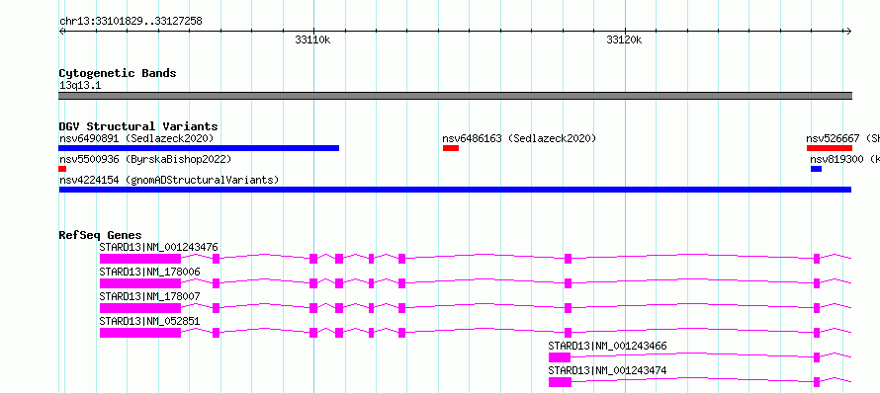The width and height of the screenshot is (880, 393).
Task: Click the first exon block of NM_001243466
Action: point(560,357)
